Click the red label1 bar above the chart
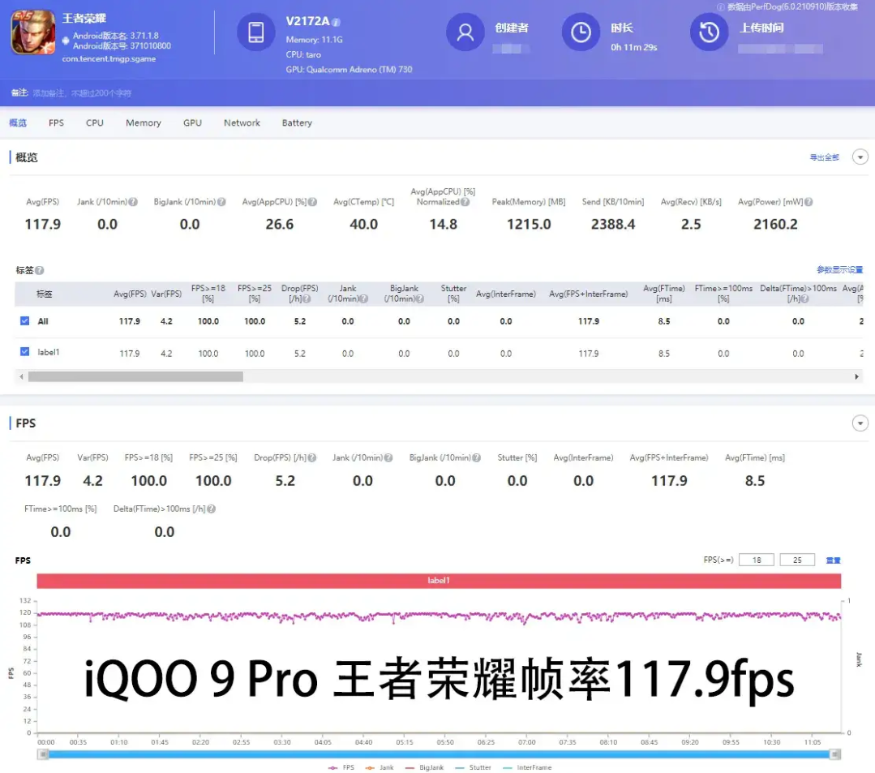 click(439, 581)
